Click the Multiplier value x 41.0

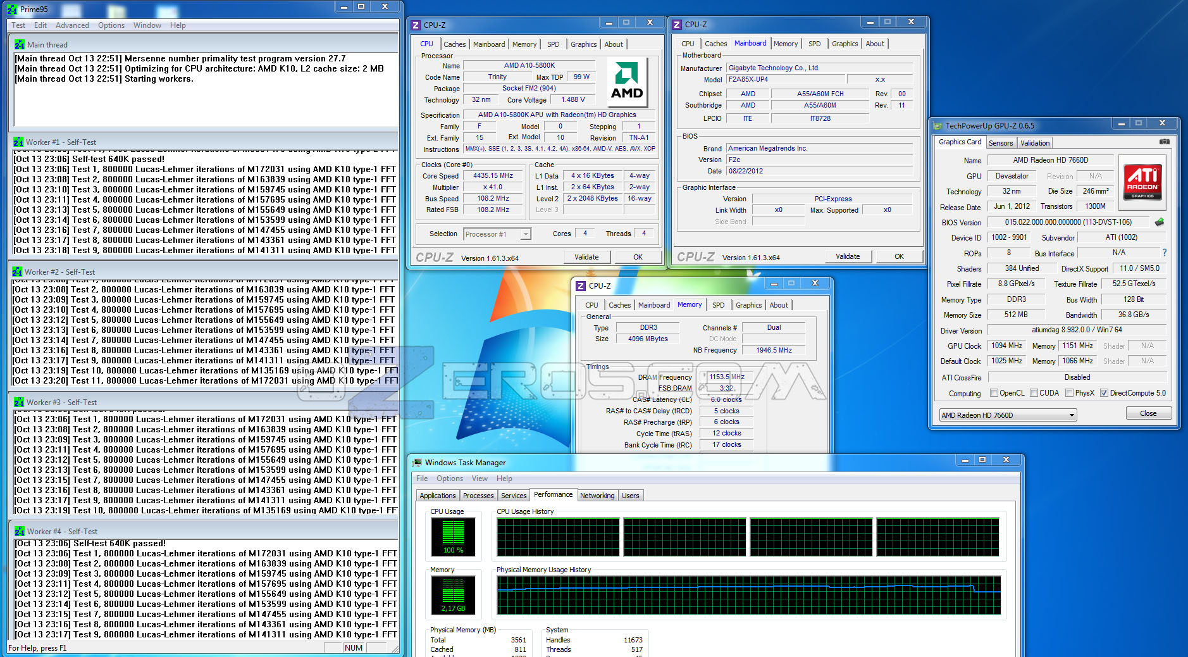point(493,187)
